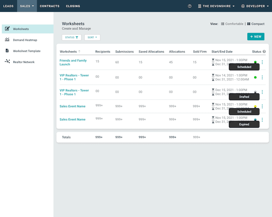Click the Demand Heatmap chart icon

(x=7, y=40)
